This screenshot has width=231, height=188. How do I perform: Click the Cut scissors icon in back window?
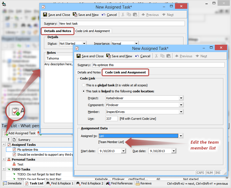[123, 15]
